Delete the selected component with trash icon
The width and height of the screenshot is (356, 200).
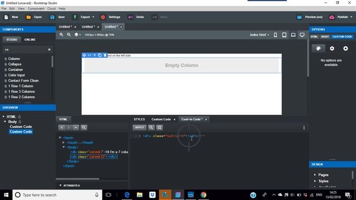105,56
